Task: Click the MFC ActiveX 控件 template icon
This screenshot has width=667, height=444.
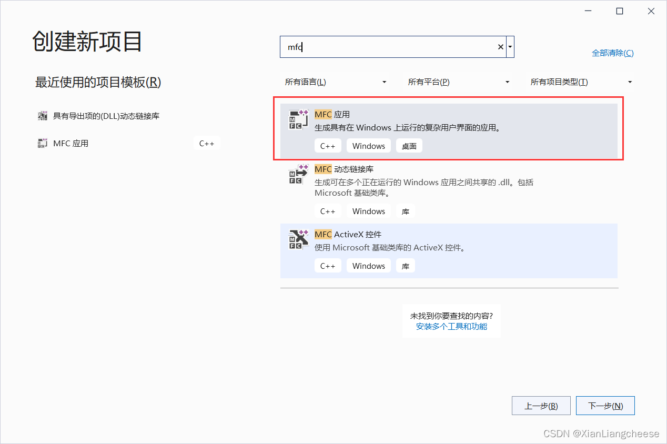Action: point(298,239)
